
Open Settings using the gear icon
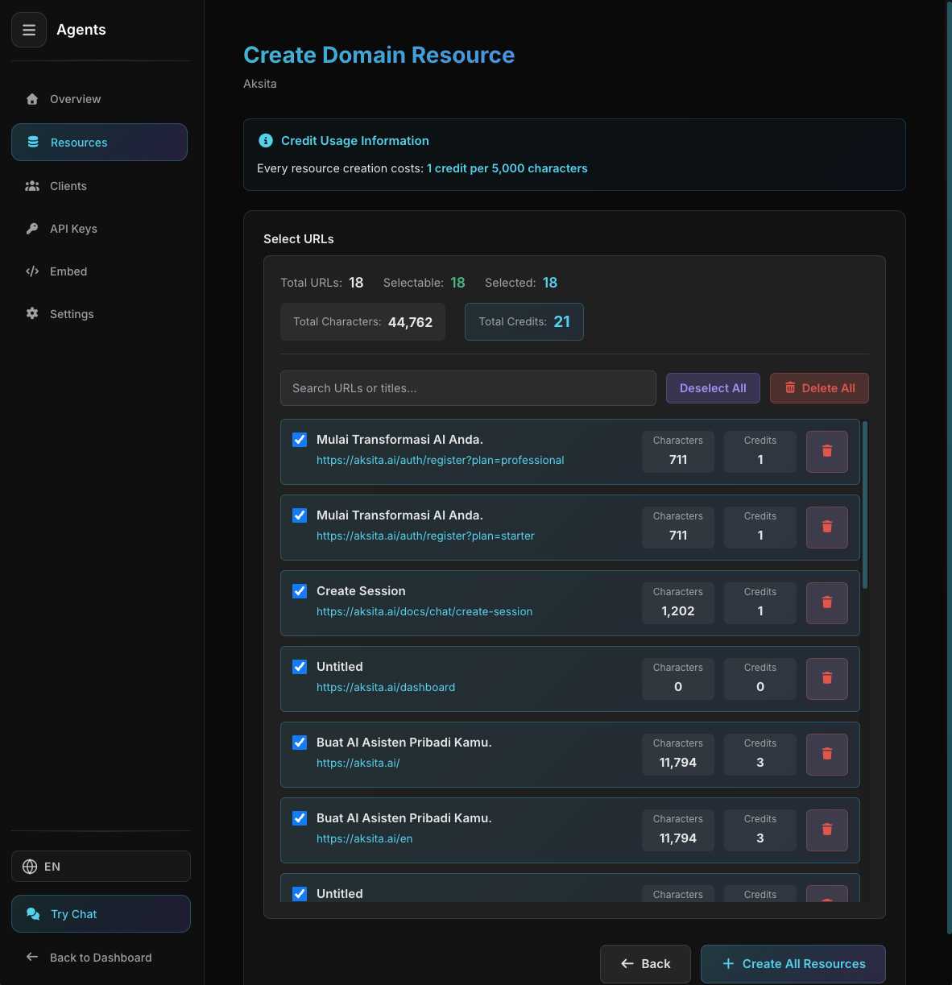pyautogui.click(x=32, y=313)
